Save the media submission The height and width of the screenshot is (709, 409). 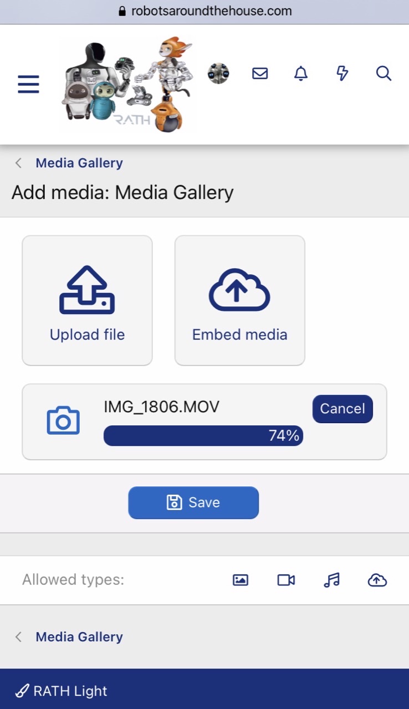(193, 502)
